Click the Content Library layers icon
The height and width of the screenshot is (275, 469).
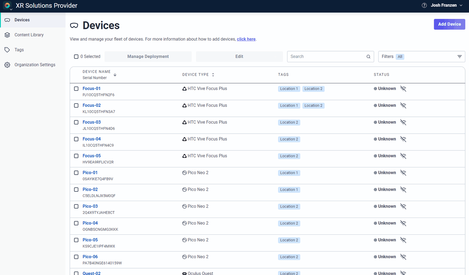click(7, 35)
